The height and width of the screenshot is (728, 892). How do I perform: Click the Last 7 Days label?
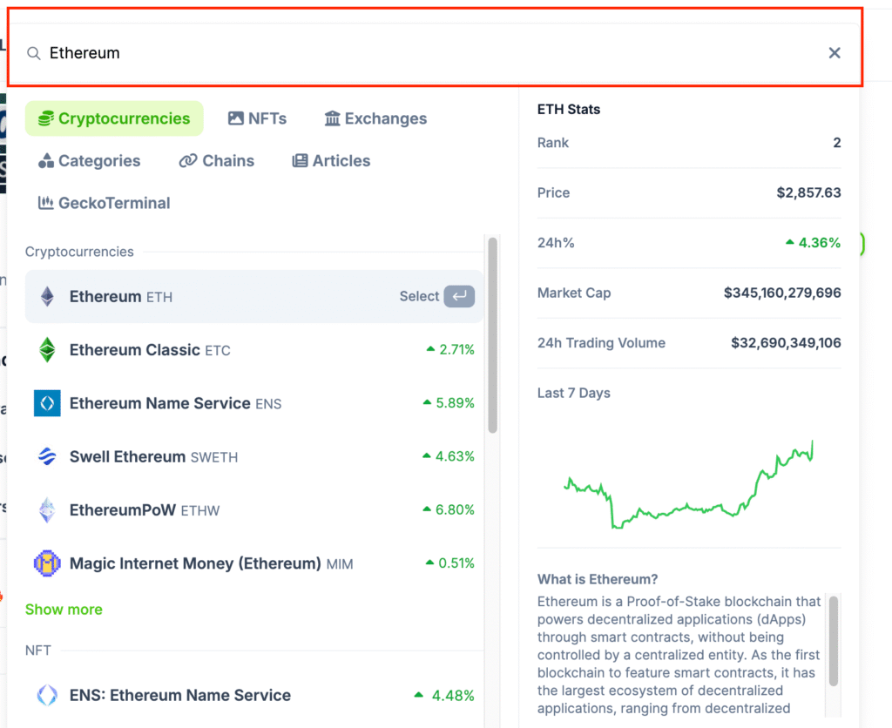(573, 393)
